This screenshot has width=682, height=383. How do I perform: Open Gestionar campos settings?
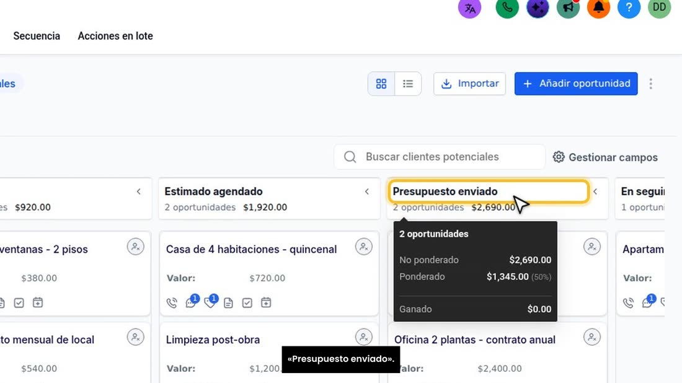[606, 157]
